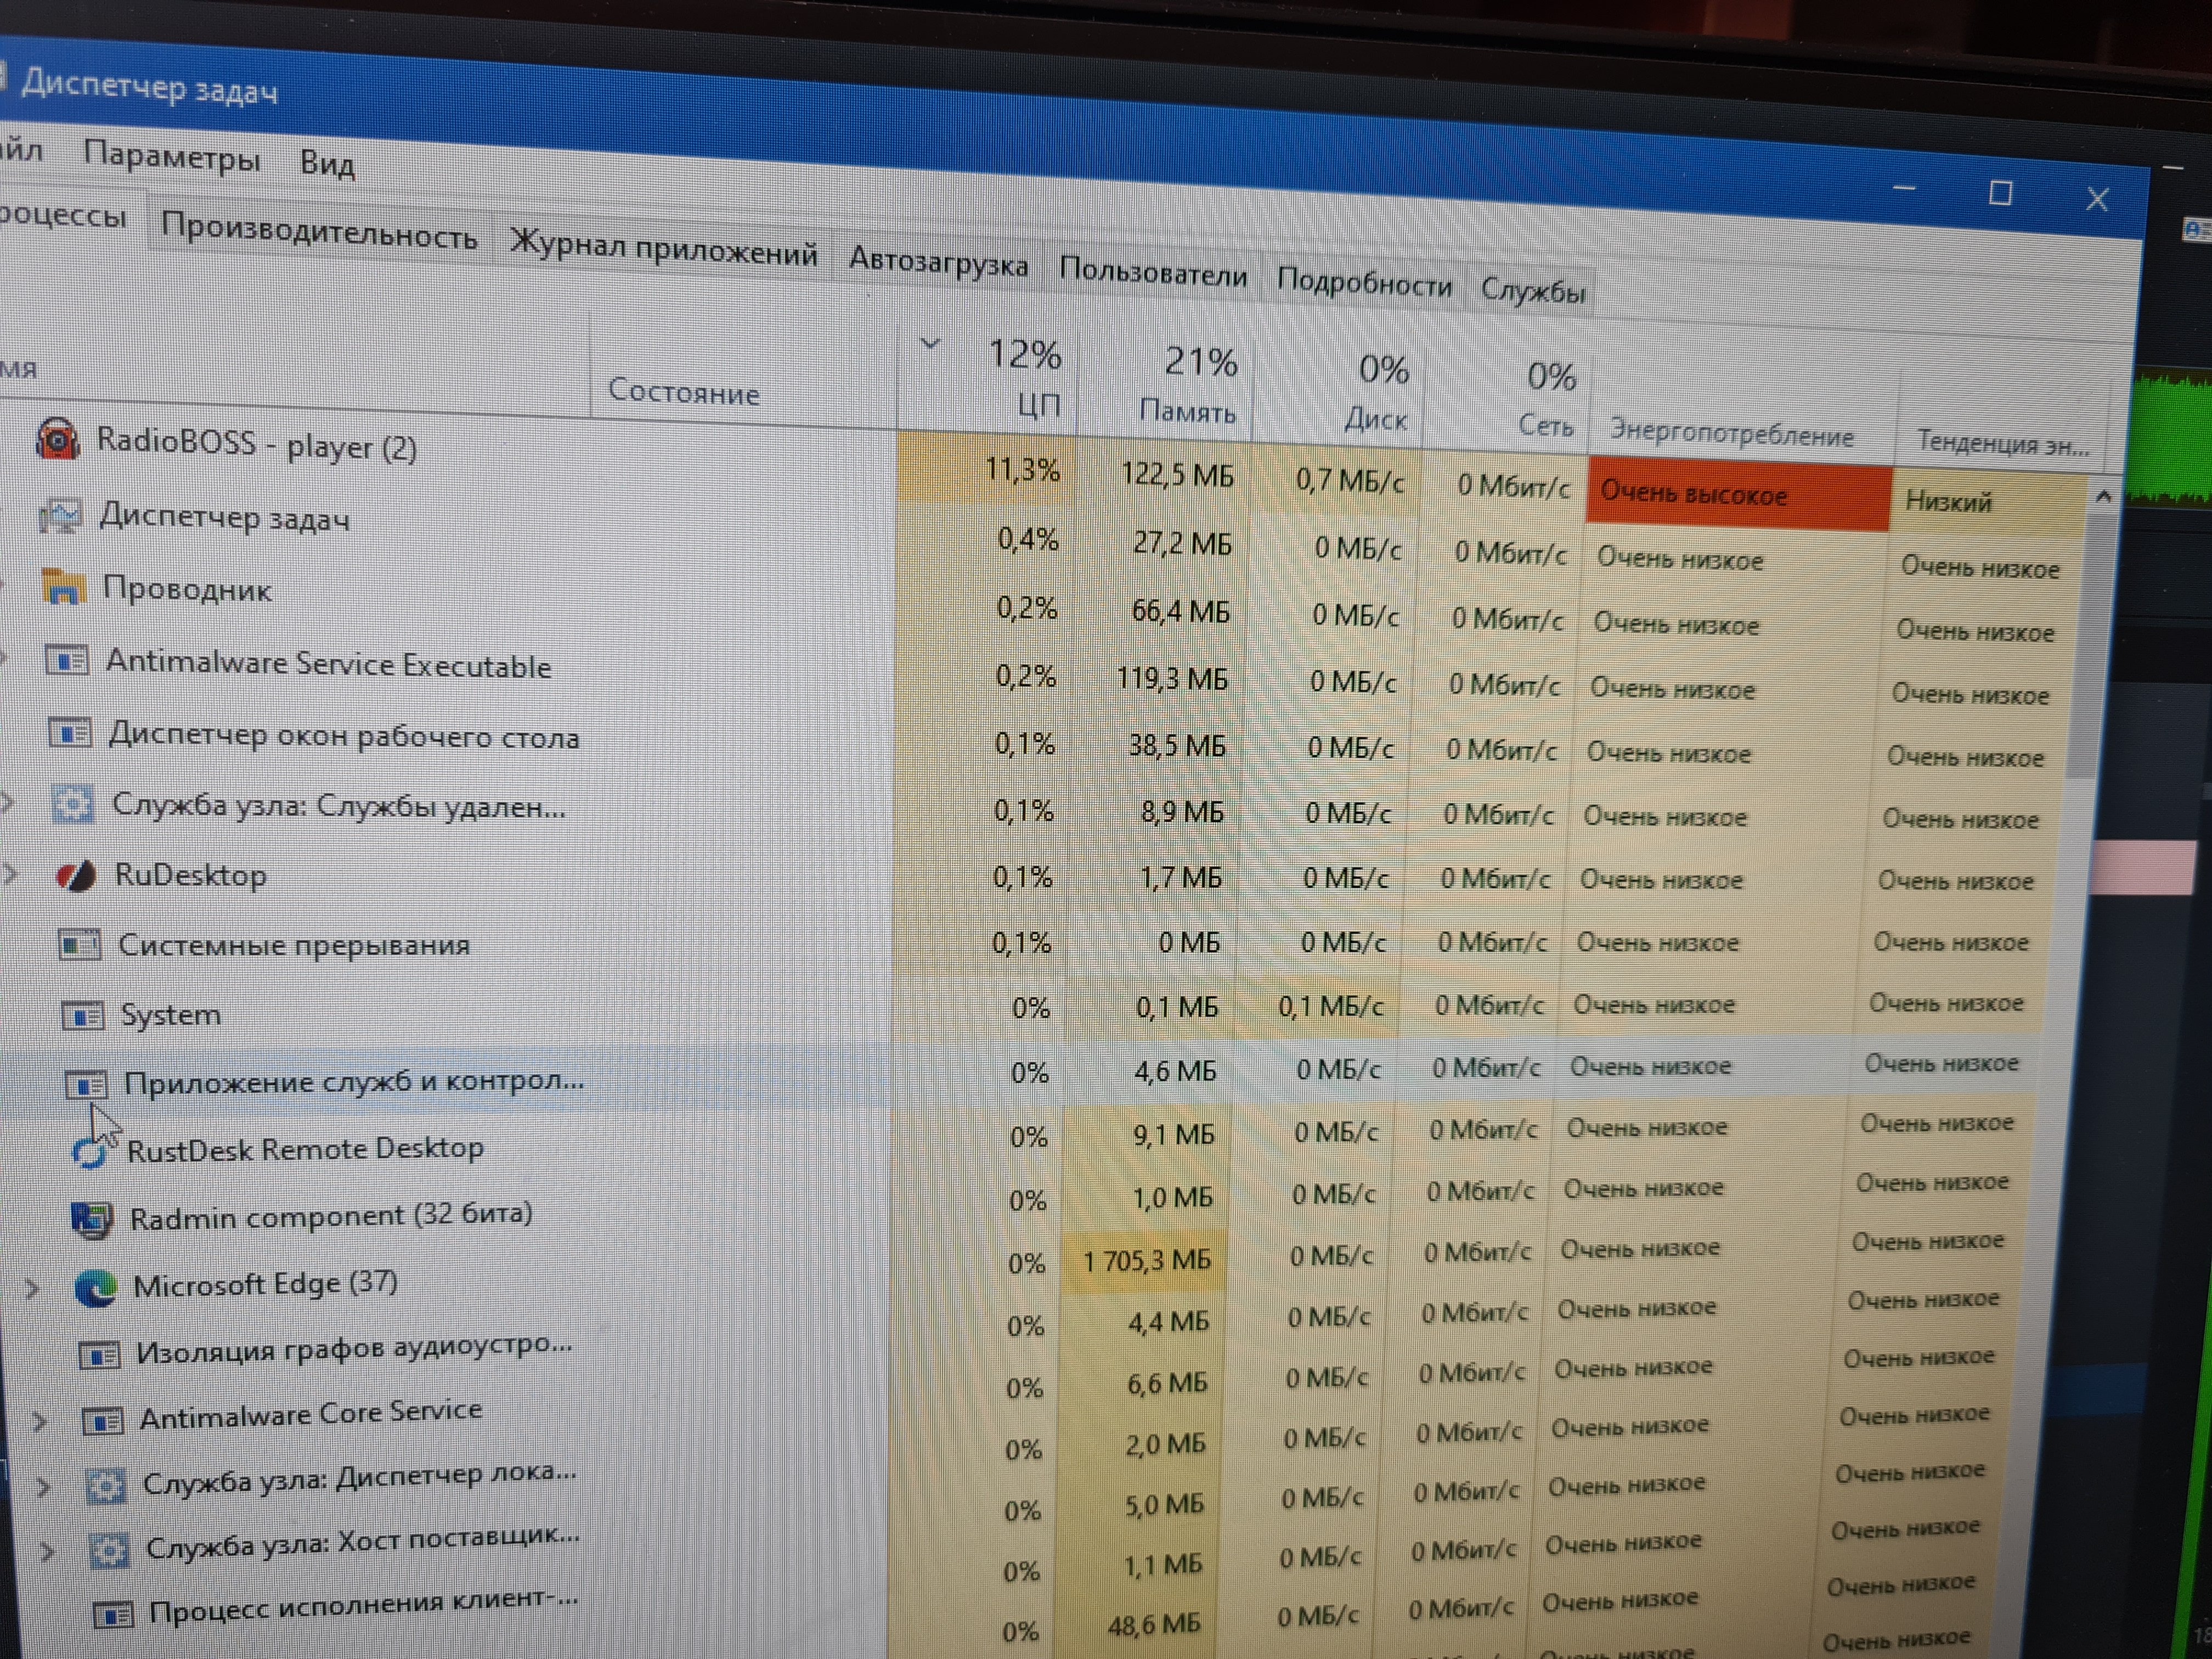
Task: Click the vertical scrollbar up arrow
Action: 2102,496
